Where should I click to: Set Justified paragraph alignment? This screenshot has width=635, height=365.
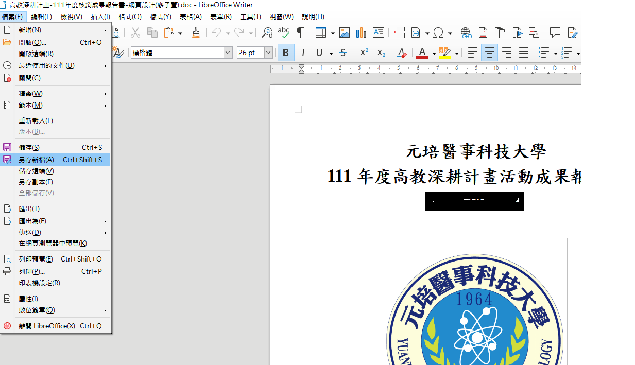tap(524, 53)
